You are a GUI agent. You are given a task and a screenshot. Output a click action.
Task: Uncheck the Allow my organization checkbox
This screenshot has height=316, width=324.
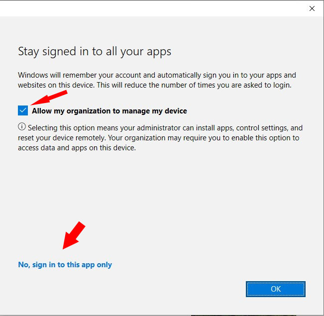coord(23,110)
